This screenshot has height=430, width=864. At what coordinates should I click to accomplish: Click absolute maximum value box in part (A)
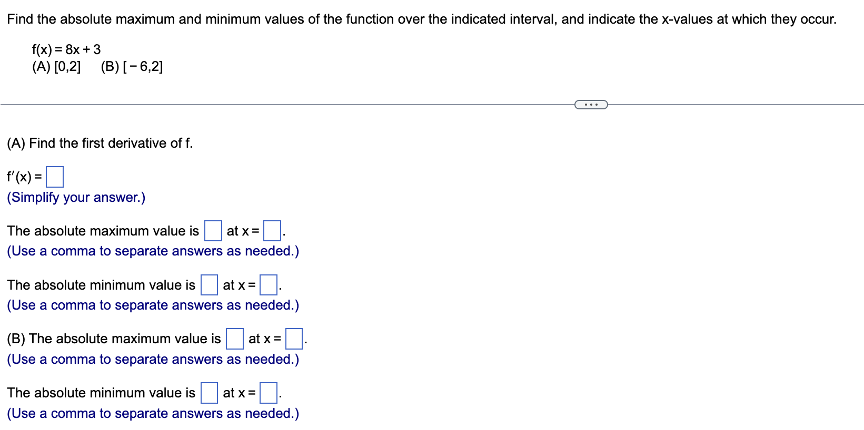212,231
